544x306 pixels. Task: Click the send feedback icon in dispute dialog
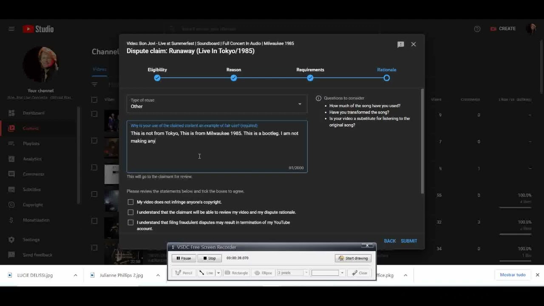pyautogui.click(x=400, y=44)
